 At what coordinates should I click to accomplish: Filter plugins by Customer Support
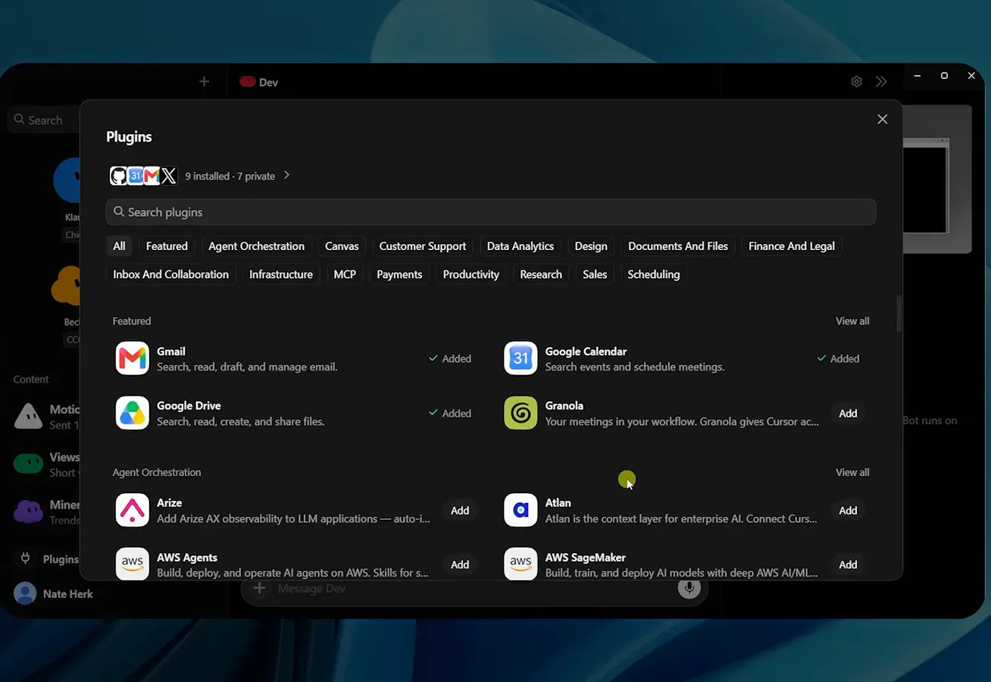(x=423, y=246)
